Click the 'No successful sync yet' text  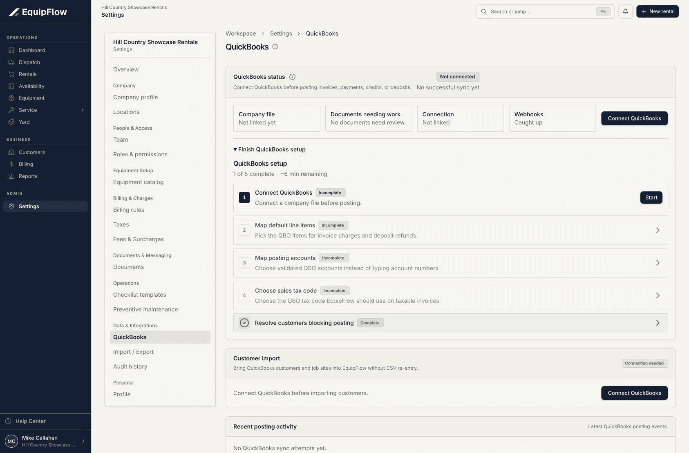pyautogui.click(x=448, y=87)
